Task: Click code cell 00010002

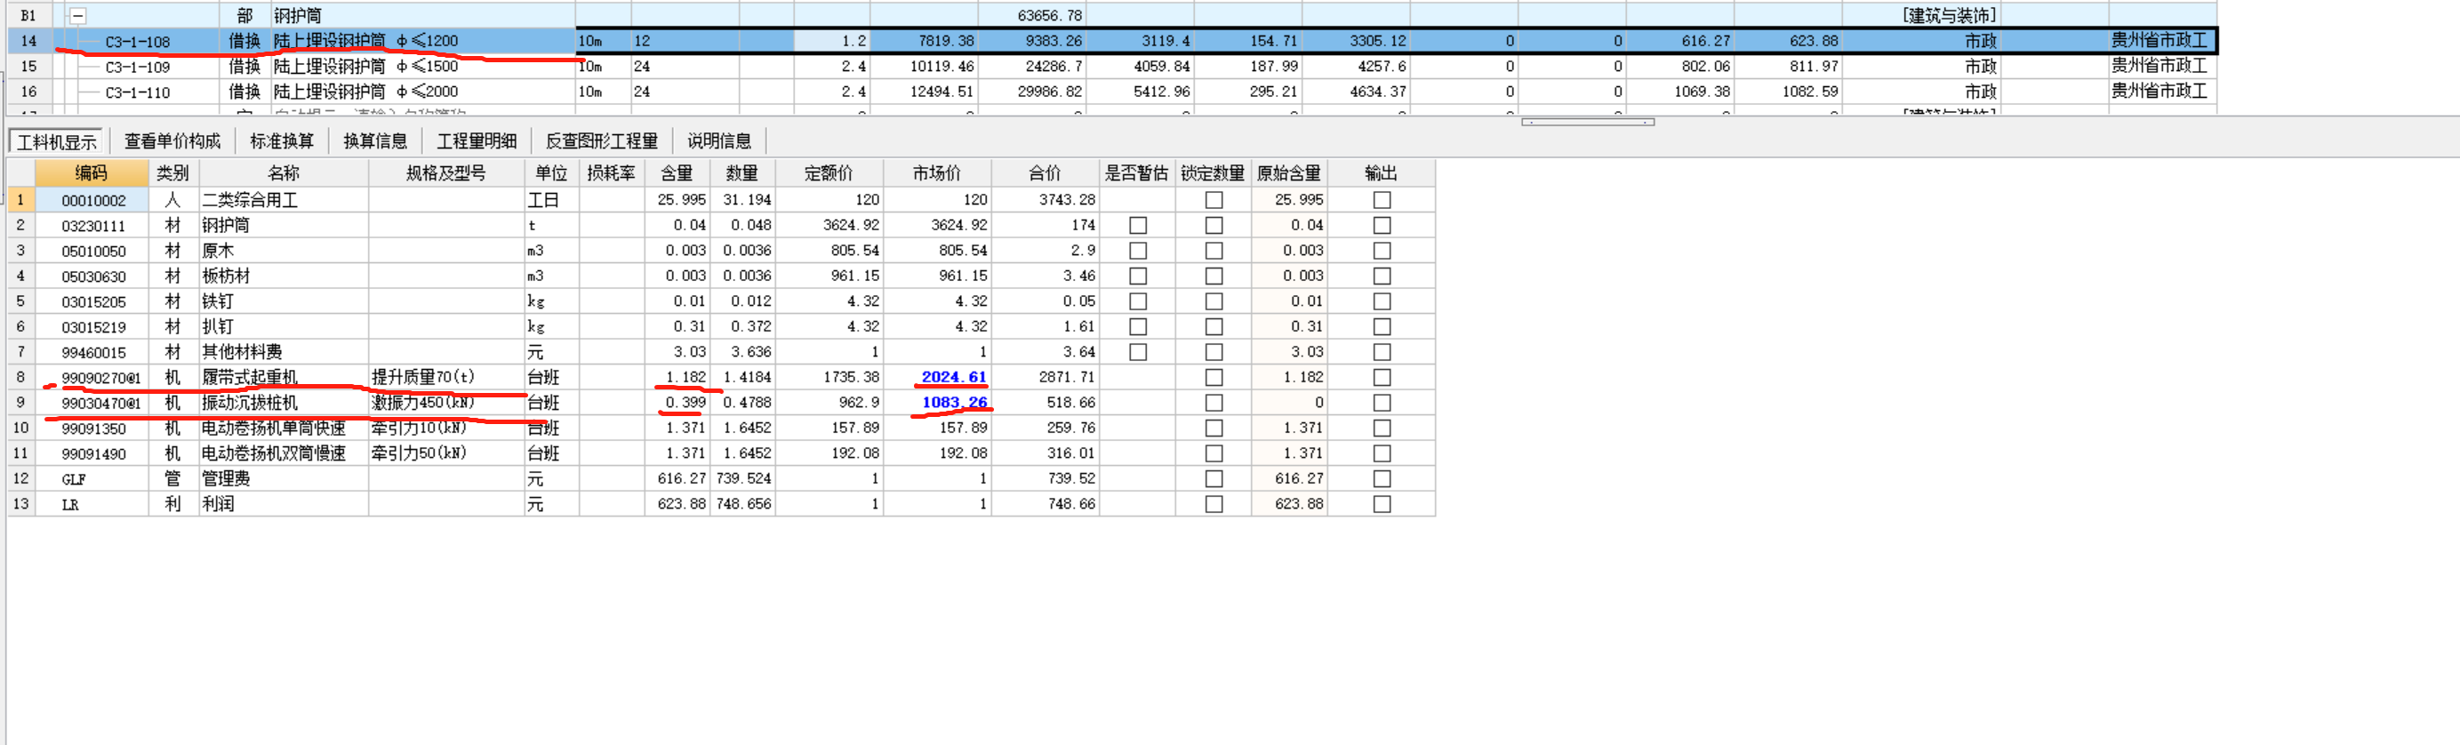Action: 93,201
